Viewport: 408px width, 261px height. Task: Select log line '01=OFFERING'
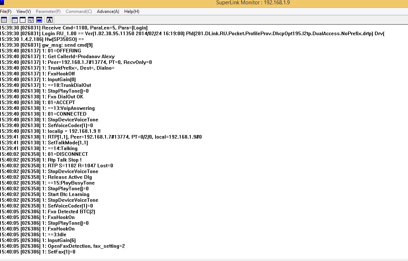pos(41,51)
